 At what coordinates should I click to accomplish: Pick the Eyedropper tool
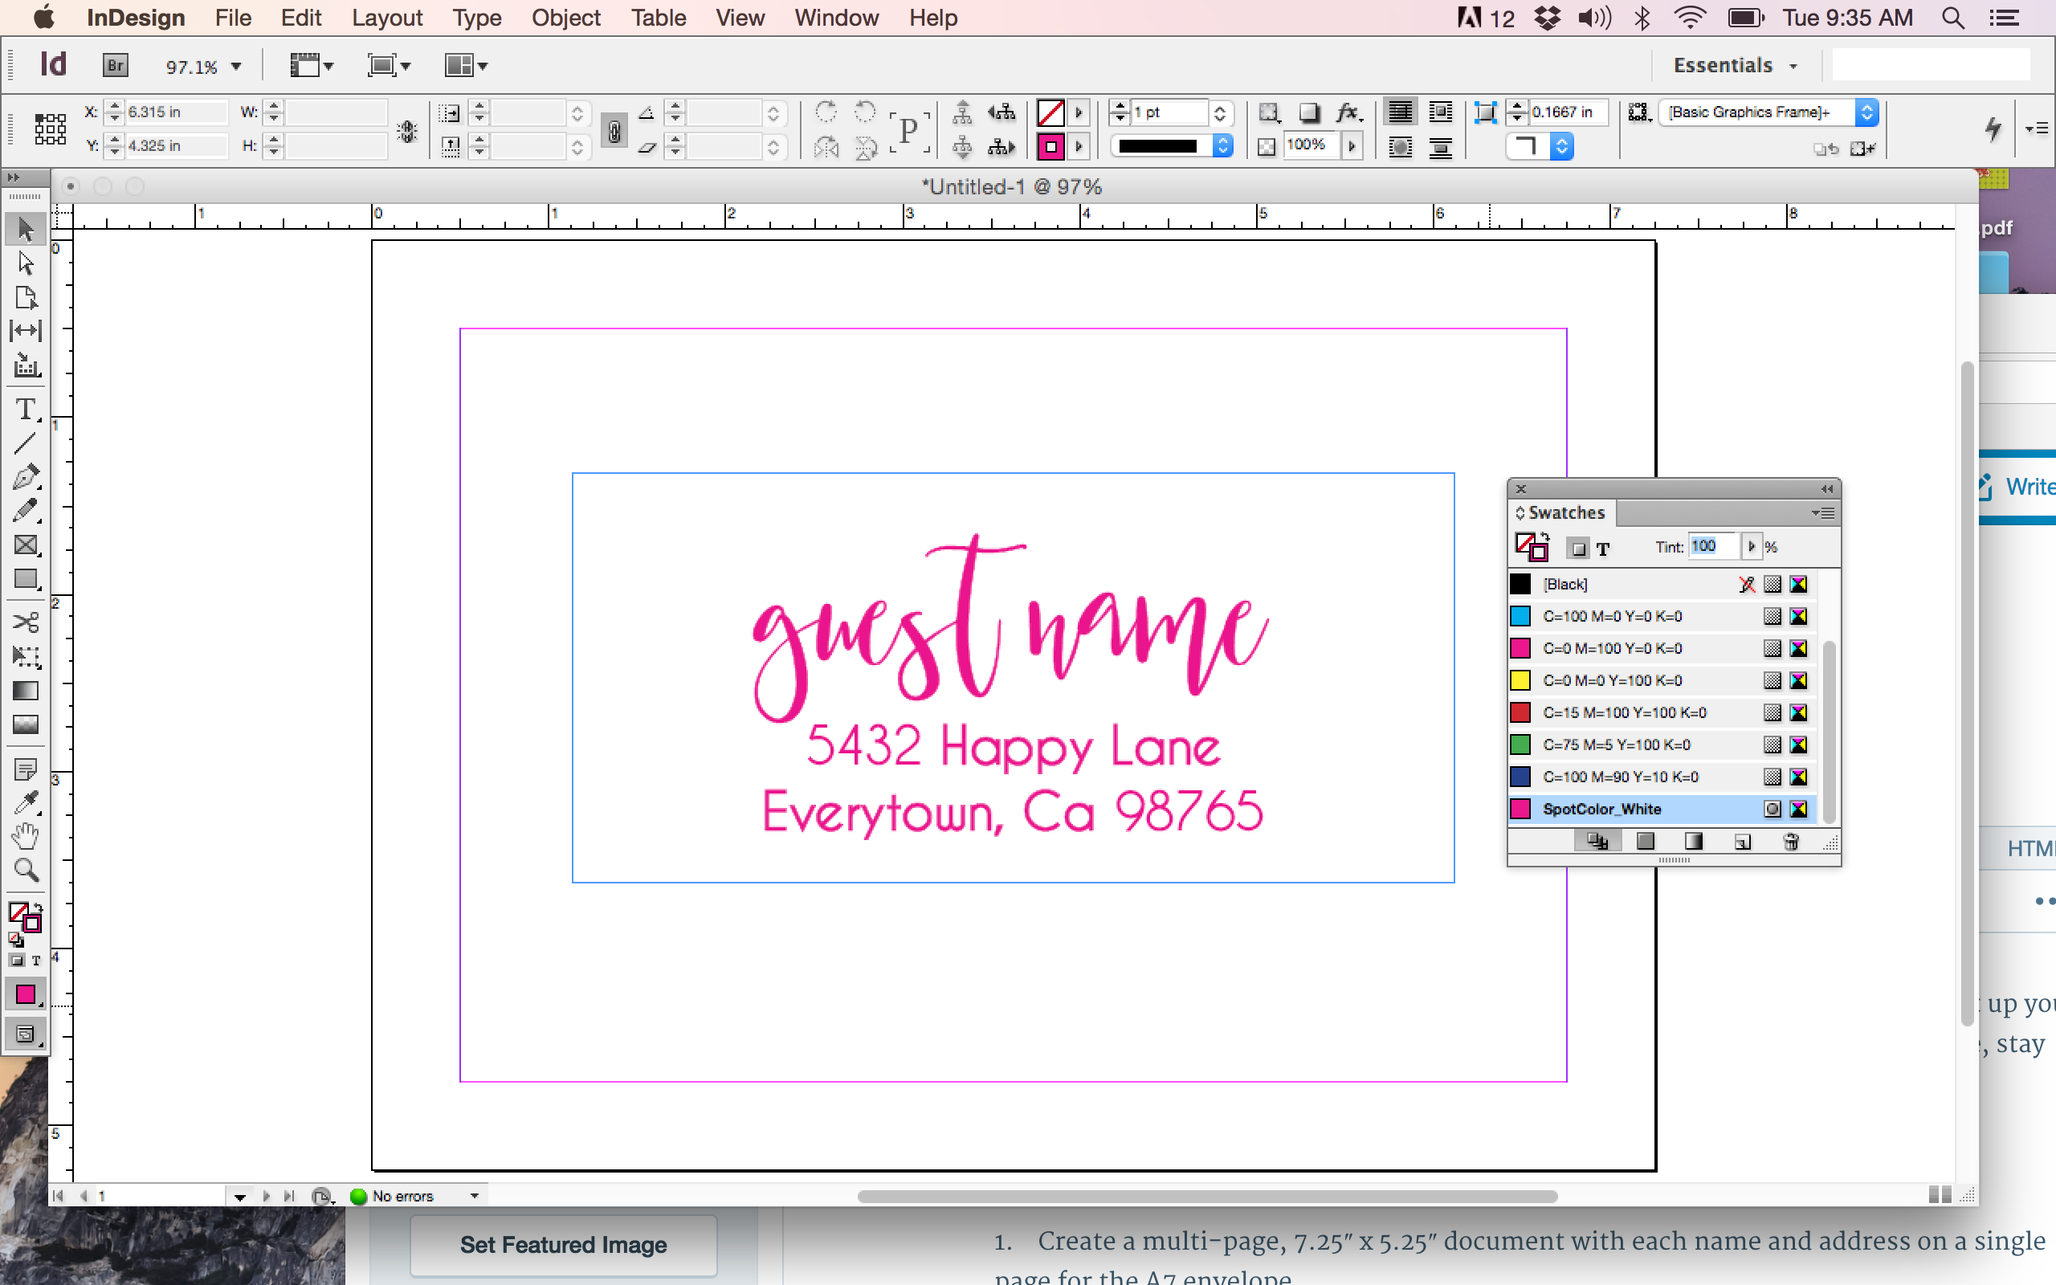click(26, 802)
